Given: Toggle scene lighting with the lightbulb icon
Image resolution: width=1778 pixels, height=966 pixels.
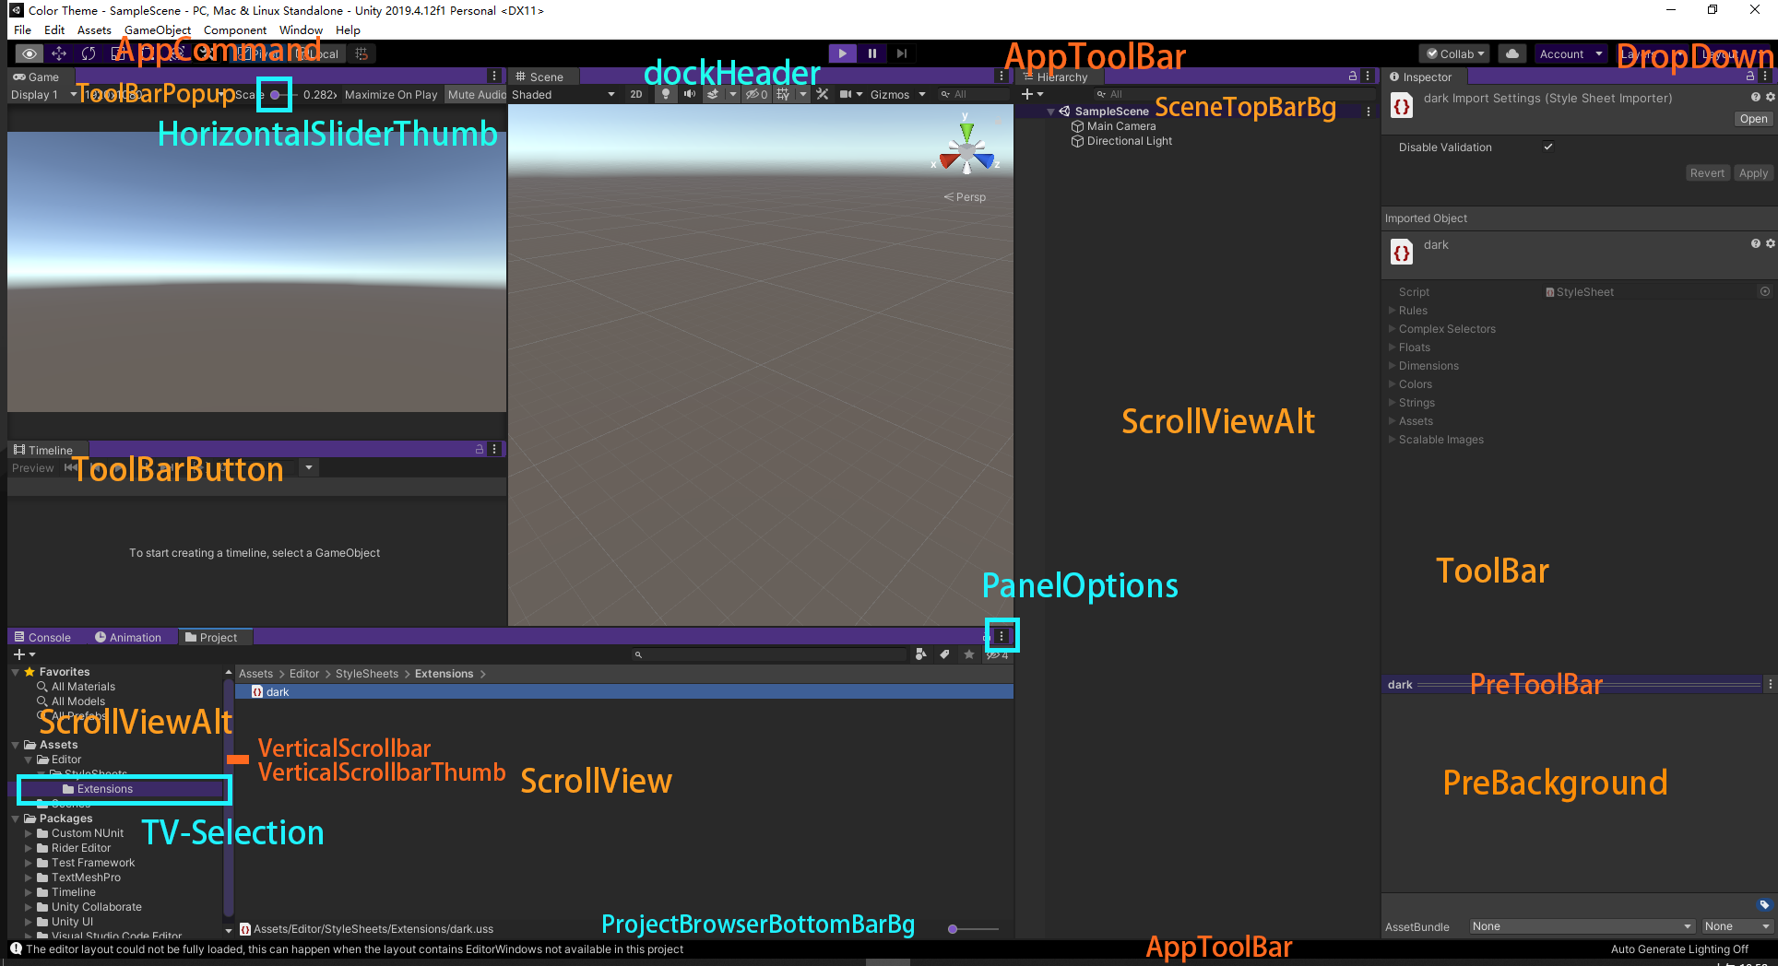Looking at the screenshot, I should click(665, 94).
